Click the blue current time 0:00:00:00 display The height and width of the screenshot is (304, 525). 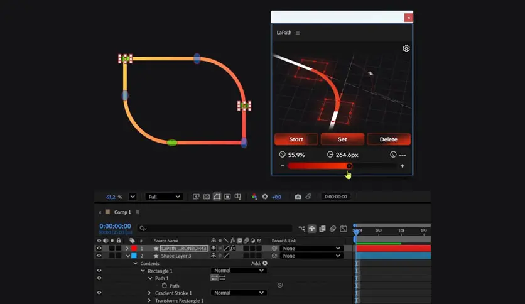[x=115, y=226]
